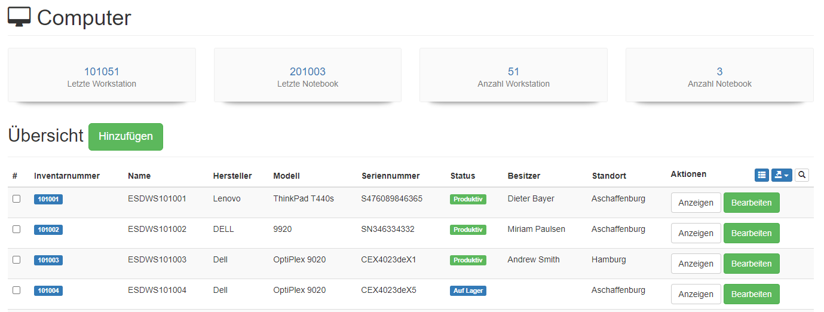Select the checkbox for row ESDWS101002
The height and width of the screenshot is (312, 824).
click(17, 230)
